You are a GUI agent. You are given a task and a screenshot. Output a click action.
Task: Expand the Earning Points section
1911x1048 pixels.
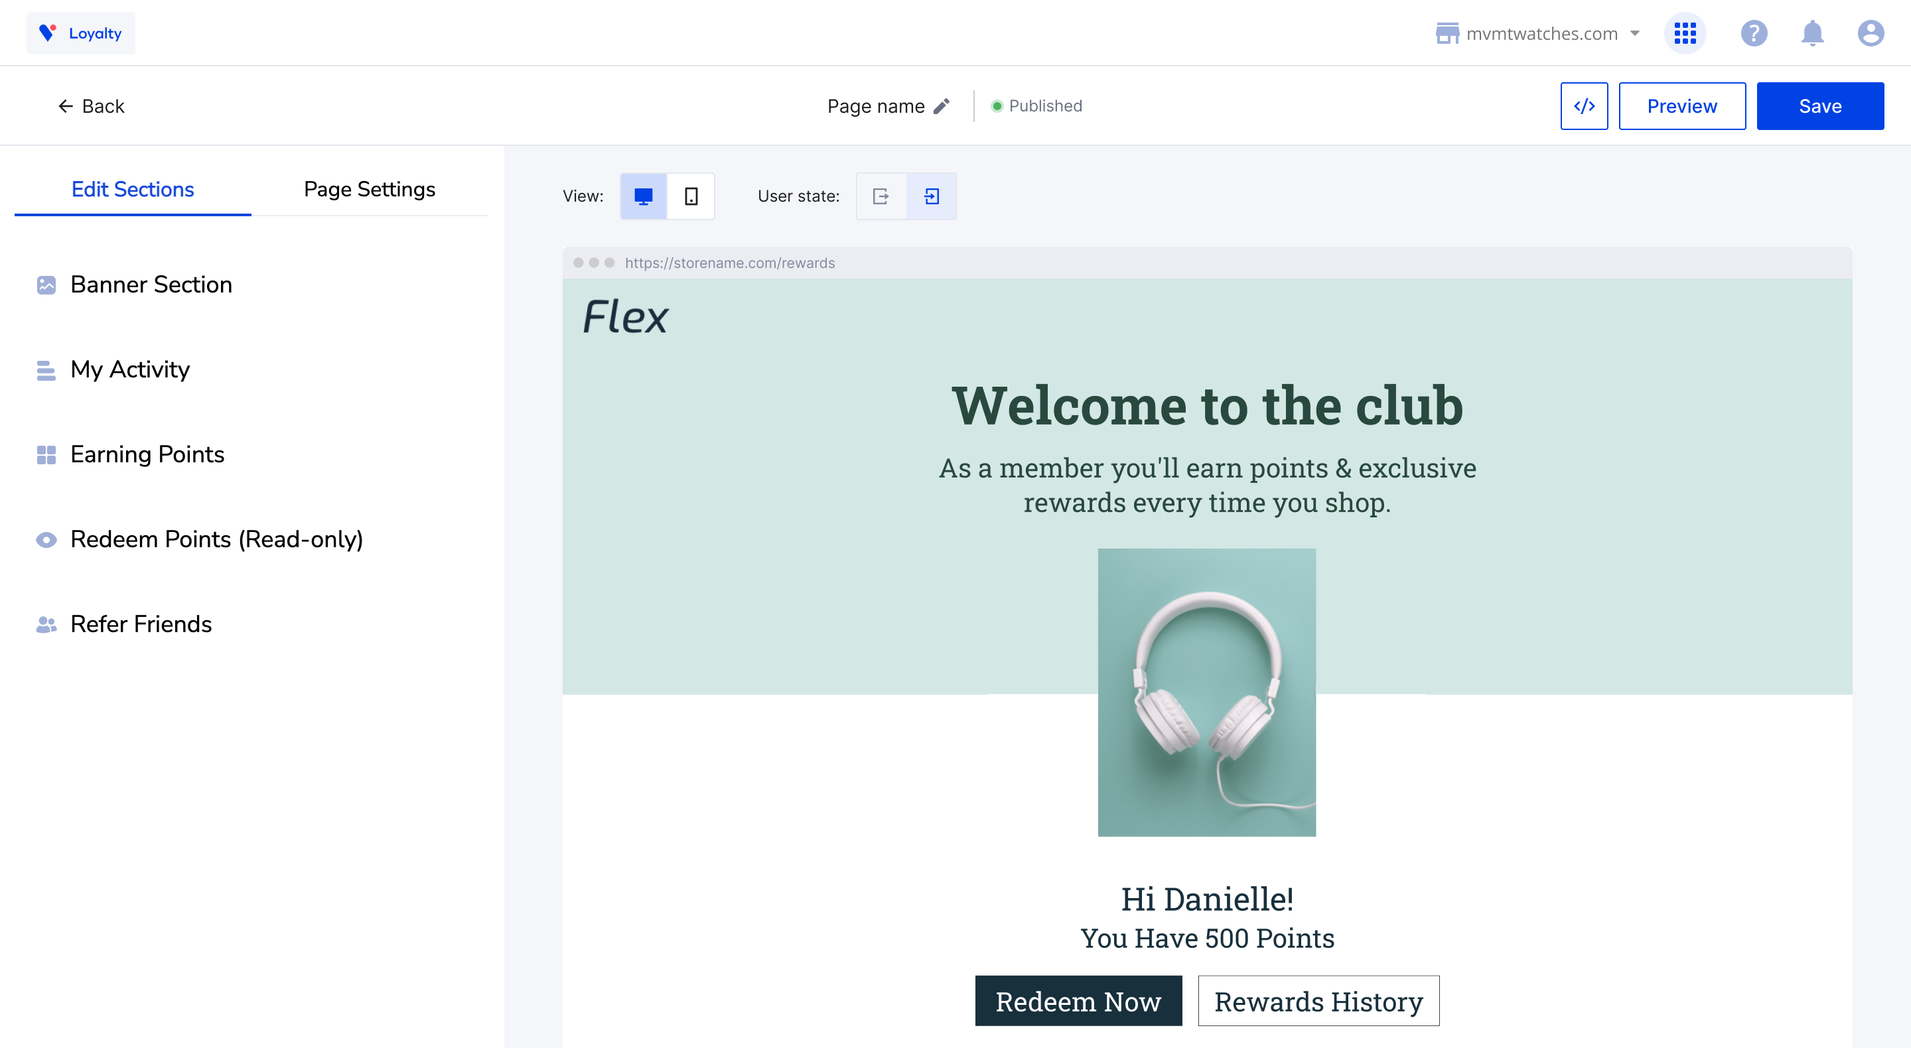(x=147, y=454)
